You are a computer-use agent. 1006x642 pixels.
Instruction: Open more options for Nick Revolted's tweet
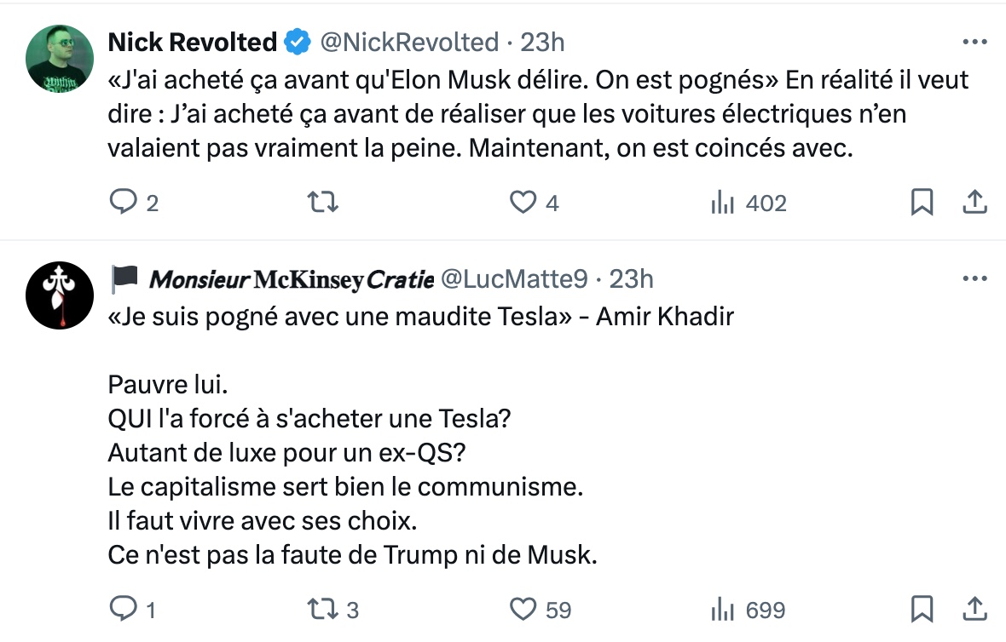tap(974, 43)
